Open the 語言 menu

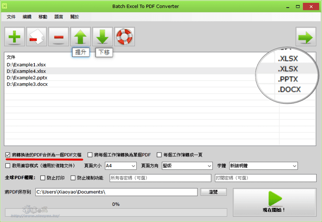click(59, 17)
